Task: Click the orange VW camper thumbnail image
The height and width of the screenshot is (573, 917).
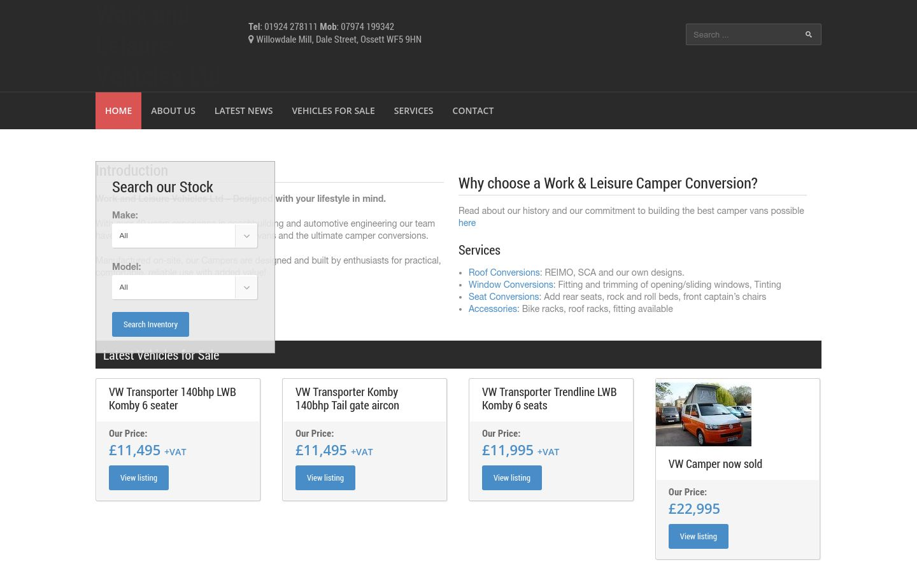Action: tap(704, 414)
